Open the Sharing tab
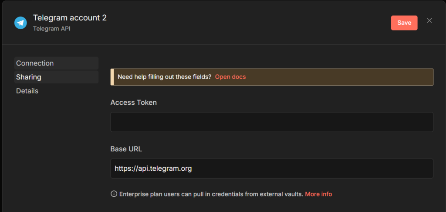 click(29, 77)
